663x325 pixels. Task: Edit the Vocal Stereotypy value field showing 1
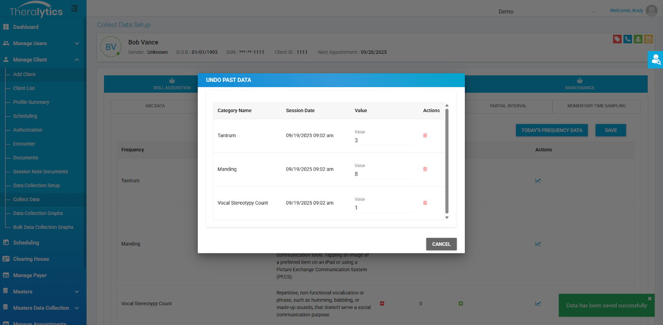(x=384, y=208)
